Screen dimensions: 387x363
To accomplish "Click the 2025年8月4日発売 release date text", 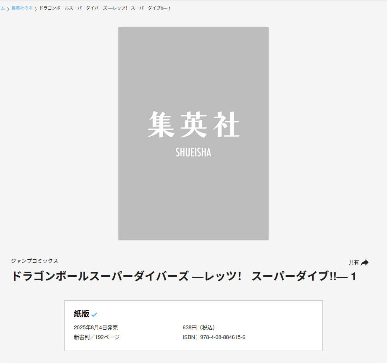I will tap(96, 327).
